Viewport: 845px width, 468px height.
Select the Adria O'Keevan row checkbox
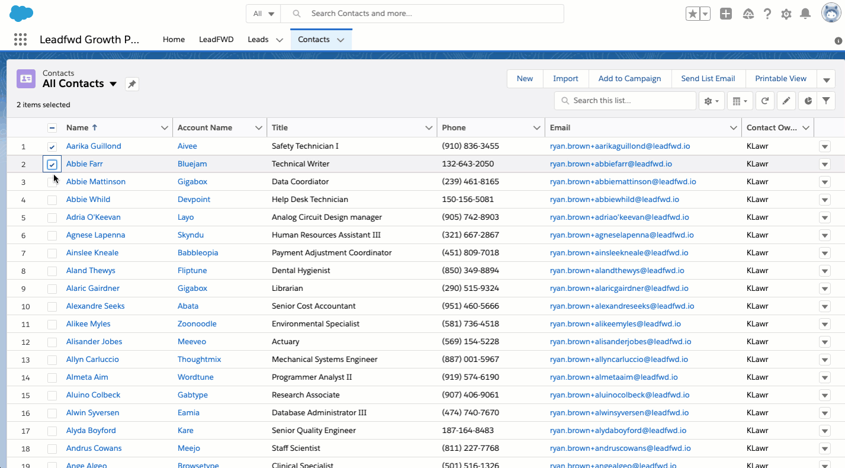pos(52,217)
